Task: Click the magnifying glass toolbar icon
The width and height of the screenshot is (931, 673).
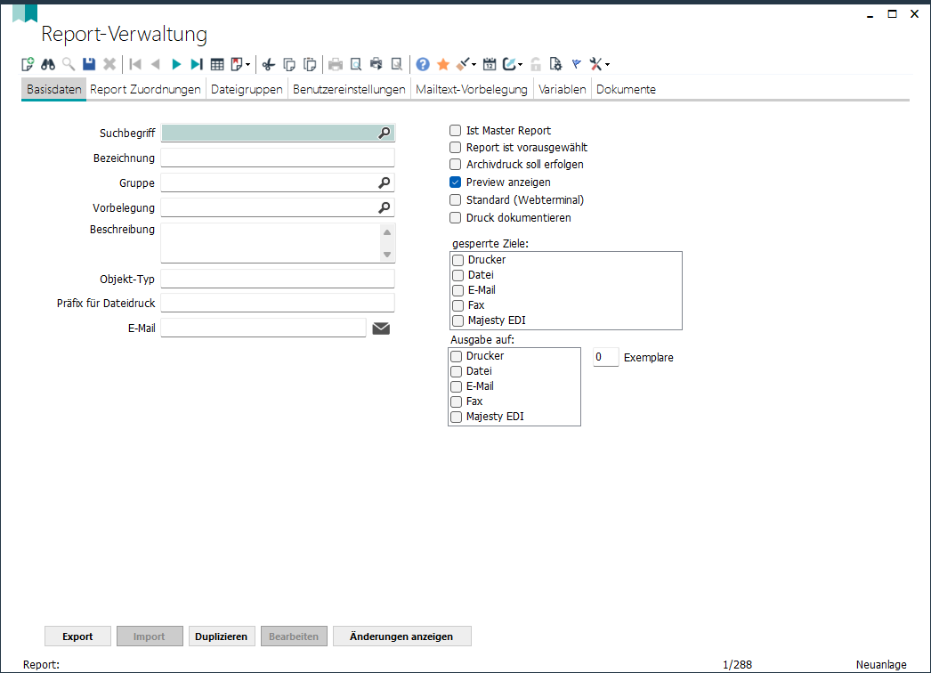Action: tap(69, 64)
